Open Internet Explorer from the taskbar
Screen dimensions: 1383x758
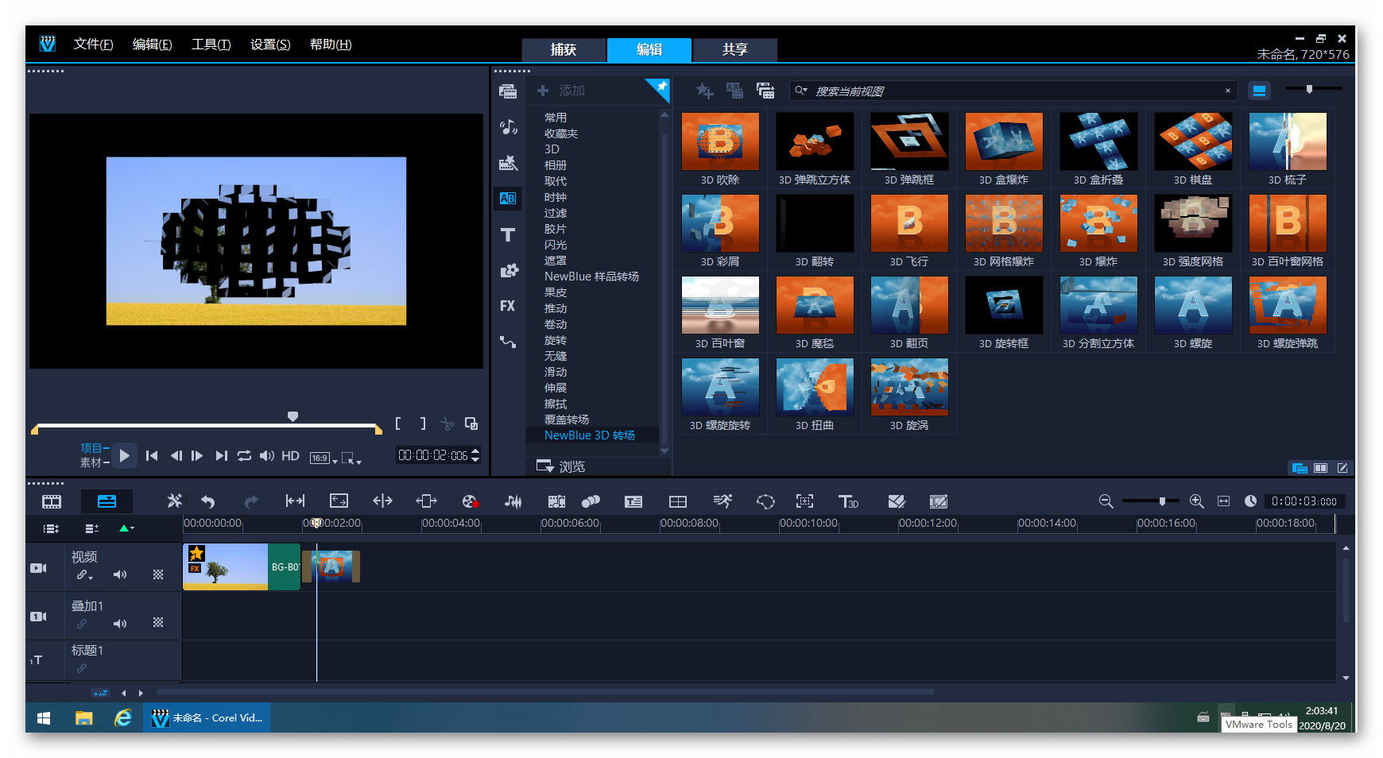tap(123, 718)
